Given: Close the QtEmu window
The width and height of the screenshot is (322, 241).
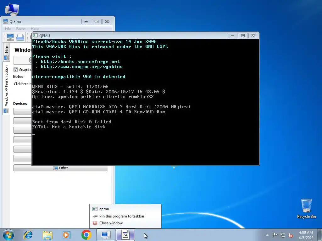Looking at the screenshot, I should 107,22.
